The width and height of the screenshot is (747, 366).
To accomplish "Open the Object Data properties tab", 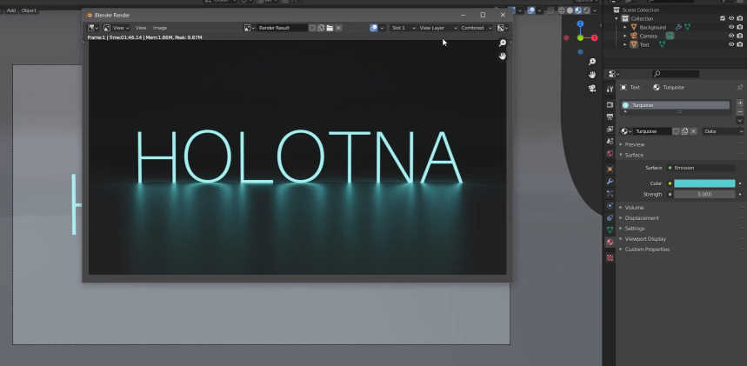I will 610,230.
